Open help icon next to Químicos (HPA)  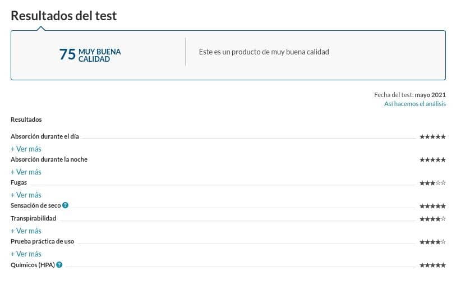tap(59, 265)
